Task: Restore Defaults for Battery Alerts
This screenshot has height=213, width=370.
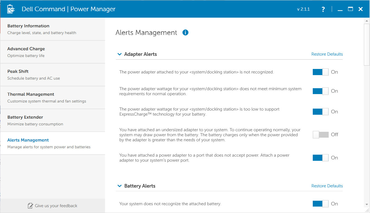Action: pos(327,186)
